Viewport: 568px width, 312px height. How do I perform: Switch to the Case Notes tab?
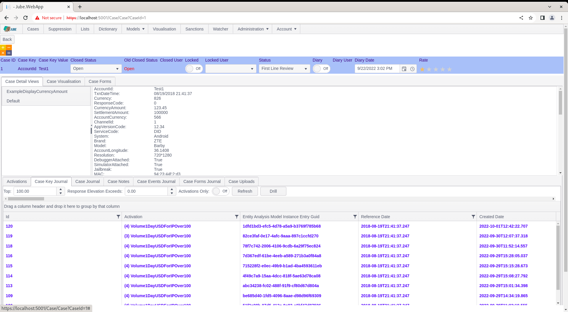118,181
